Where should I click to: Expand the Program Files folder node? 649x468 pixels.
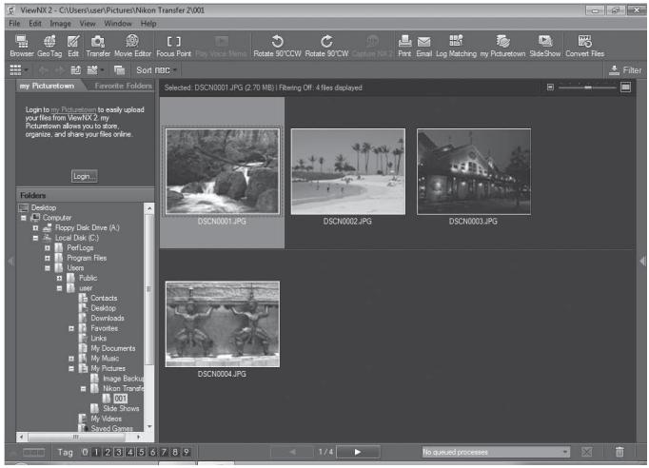pyautogui.click(x=48, y=258)
